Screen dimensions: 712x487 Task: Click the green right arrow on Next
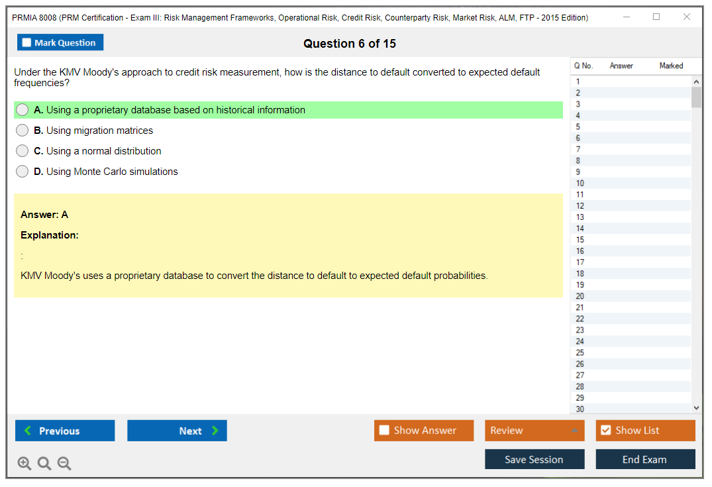click(215, 431)
